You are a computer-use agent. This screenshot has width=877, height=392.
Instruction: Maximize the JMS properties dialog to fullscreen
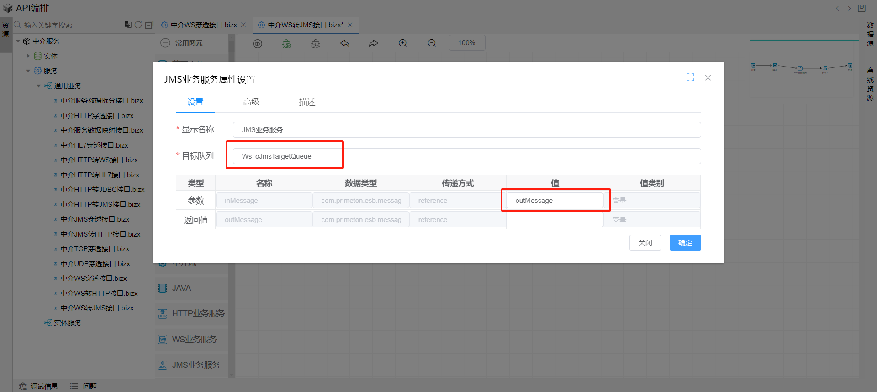tap(690, 77)
